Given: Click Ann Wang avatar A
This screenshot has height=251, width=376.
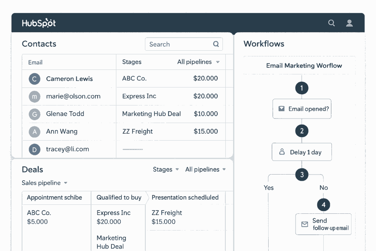Looking at the screenshot, I should (35, 132).
